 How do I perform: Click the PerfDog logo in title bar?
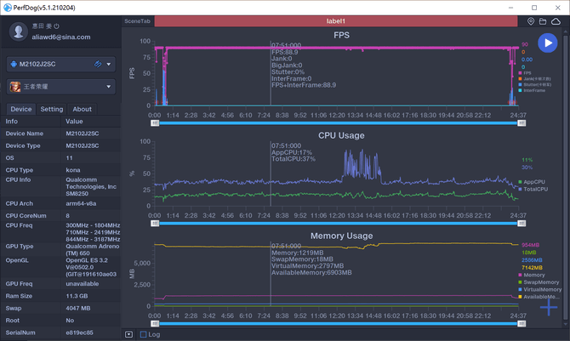pos(8,8)
